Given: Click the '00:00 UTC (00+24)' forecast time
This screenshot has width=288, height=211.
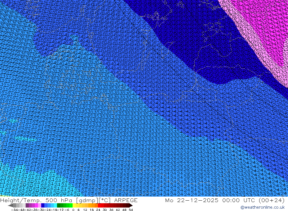Looking at the screenshot, I should (253, 200).
